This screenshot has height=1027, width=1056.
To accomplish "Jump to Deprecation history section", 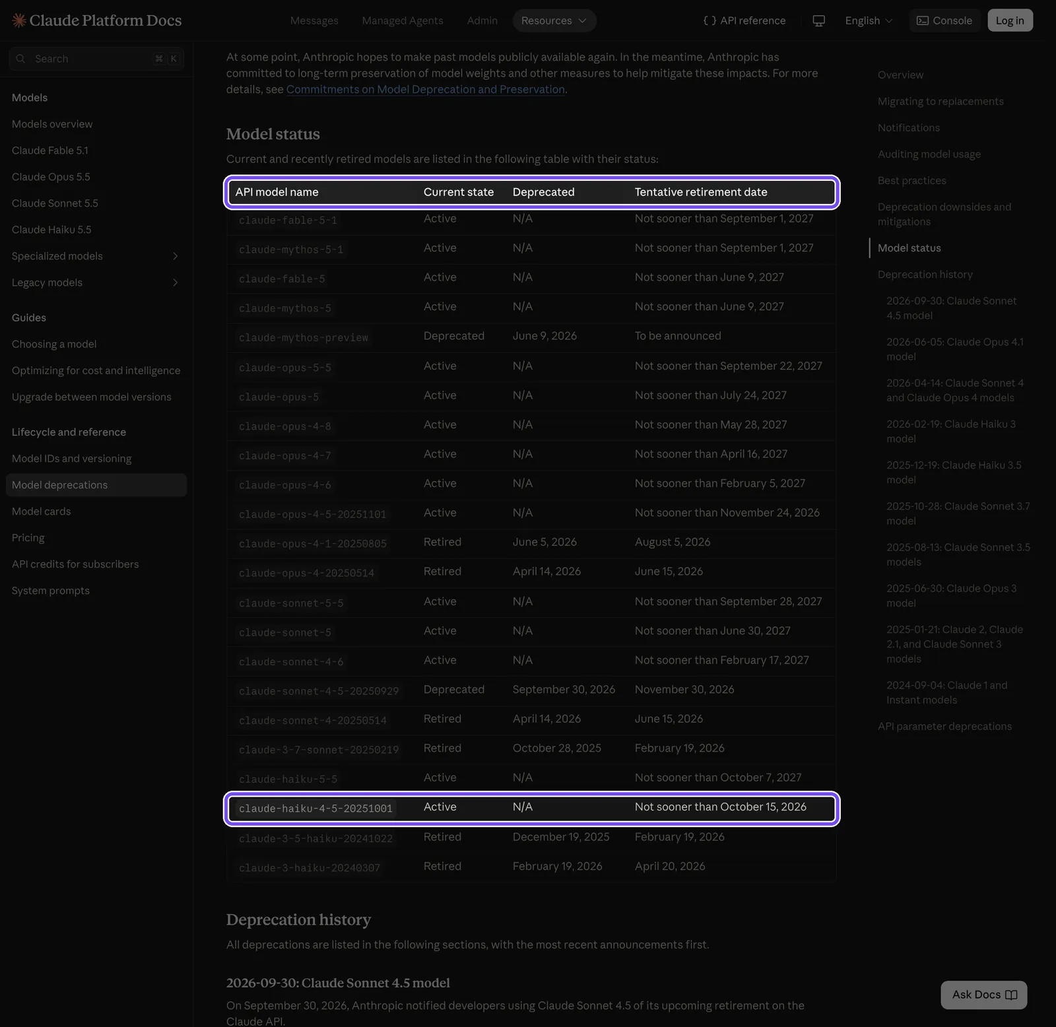I will [925, 275].
